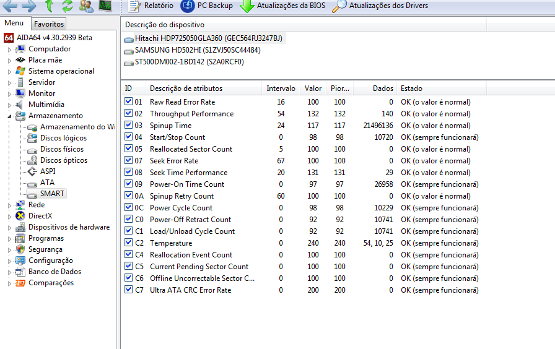Click the Programas icon

(x=20, y=238)
